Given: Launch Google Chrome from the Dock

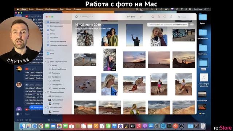Looking at the screenshot, I should click(x=41, y=126).
